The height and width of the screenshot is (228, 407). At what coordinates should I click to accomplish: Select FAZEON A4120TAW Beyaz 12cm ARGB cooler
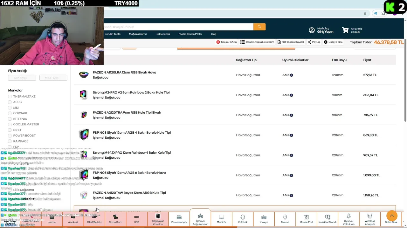129,195
